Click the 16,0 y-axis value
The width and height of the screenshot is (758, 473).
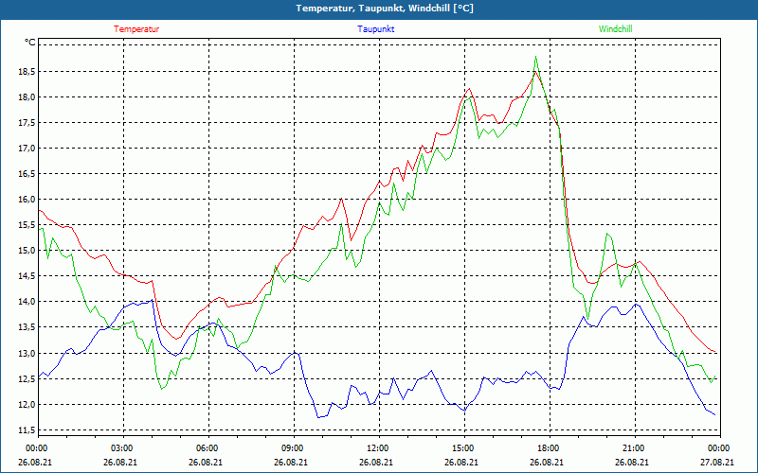coord(27,200)
